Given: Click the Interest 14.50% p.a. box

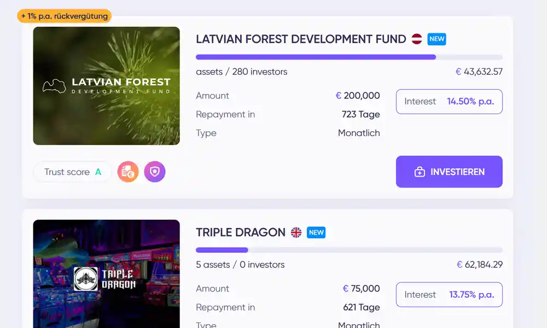Looking at the screenshot, I should 449,102.
